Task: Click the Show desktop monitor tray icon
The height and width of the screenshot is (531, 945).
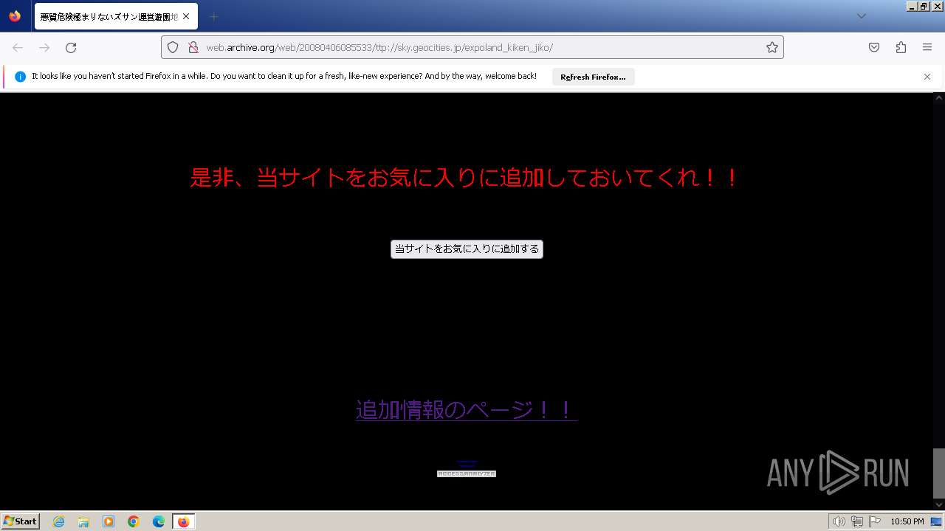Action: (937, 521)
